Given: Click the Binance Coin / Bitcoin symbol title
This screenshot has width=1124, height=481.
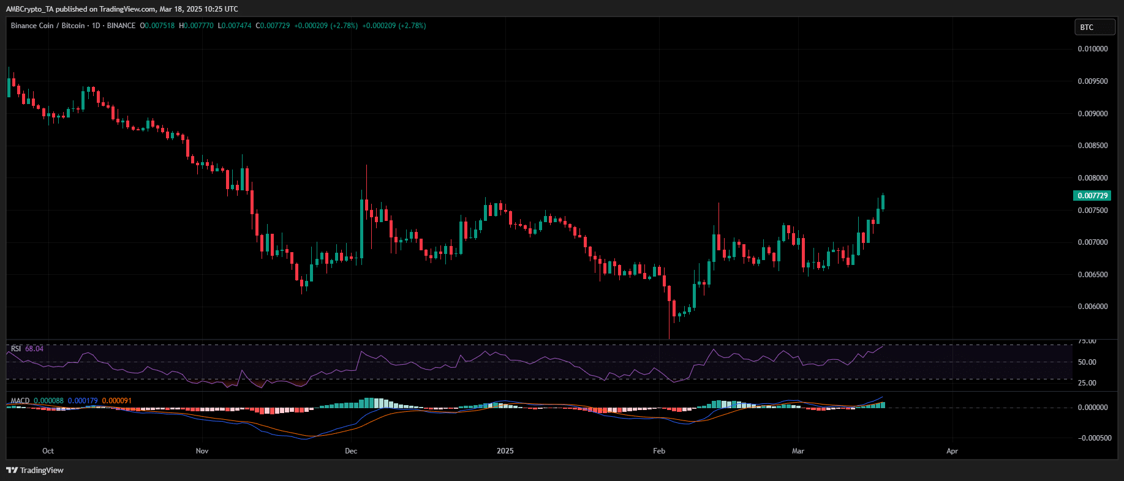Looking at the screenshot, I should (48, 26).
